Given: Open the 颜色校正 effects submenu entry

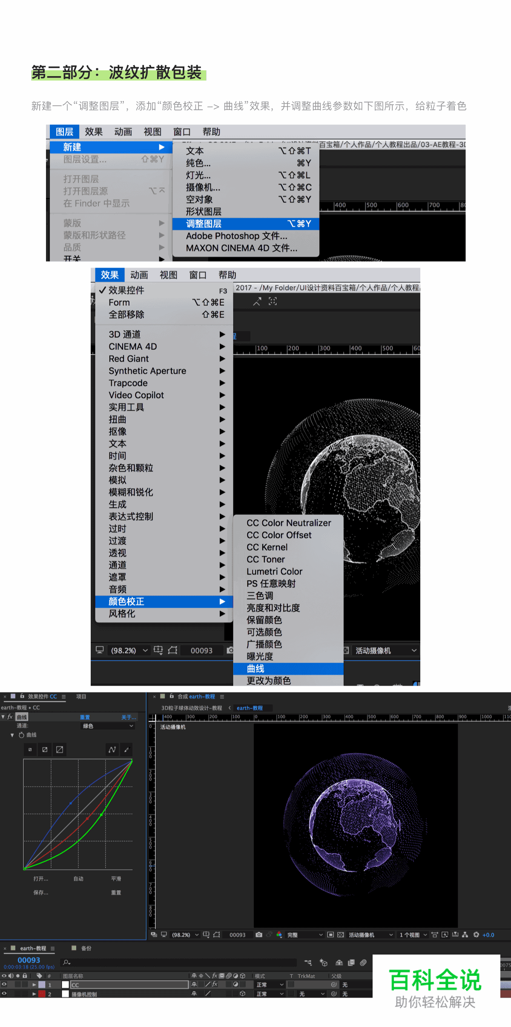Looking at the screenshot, I should (x=164, y=601).
